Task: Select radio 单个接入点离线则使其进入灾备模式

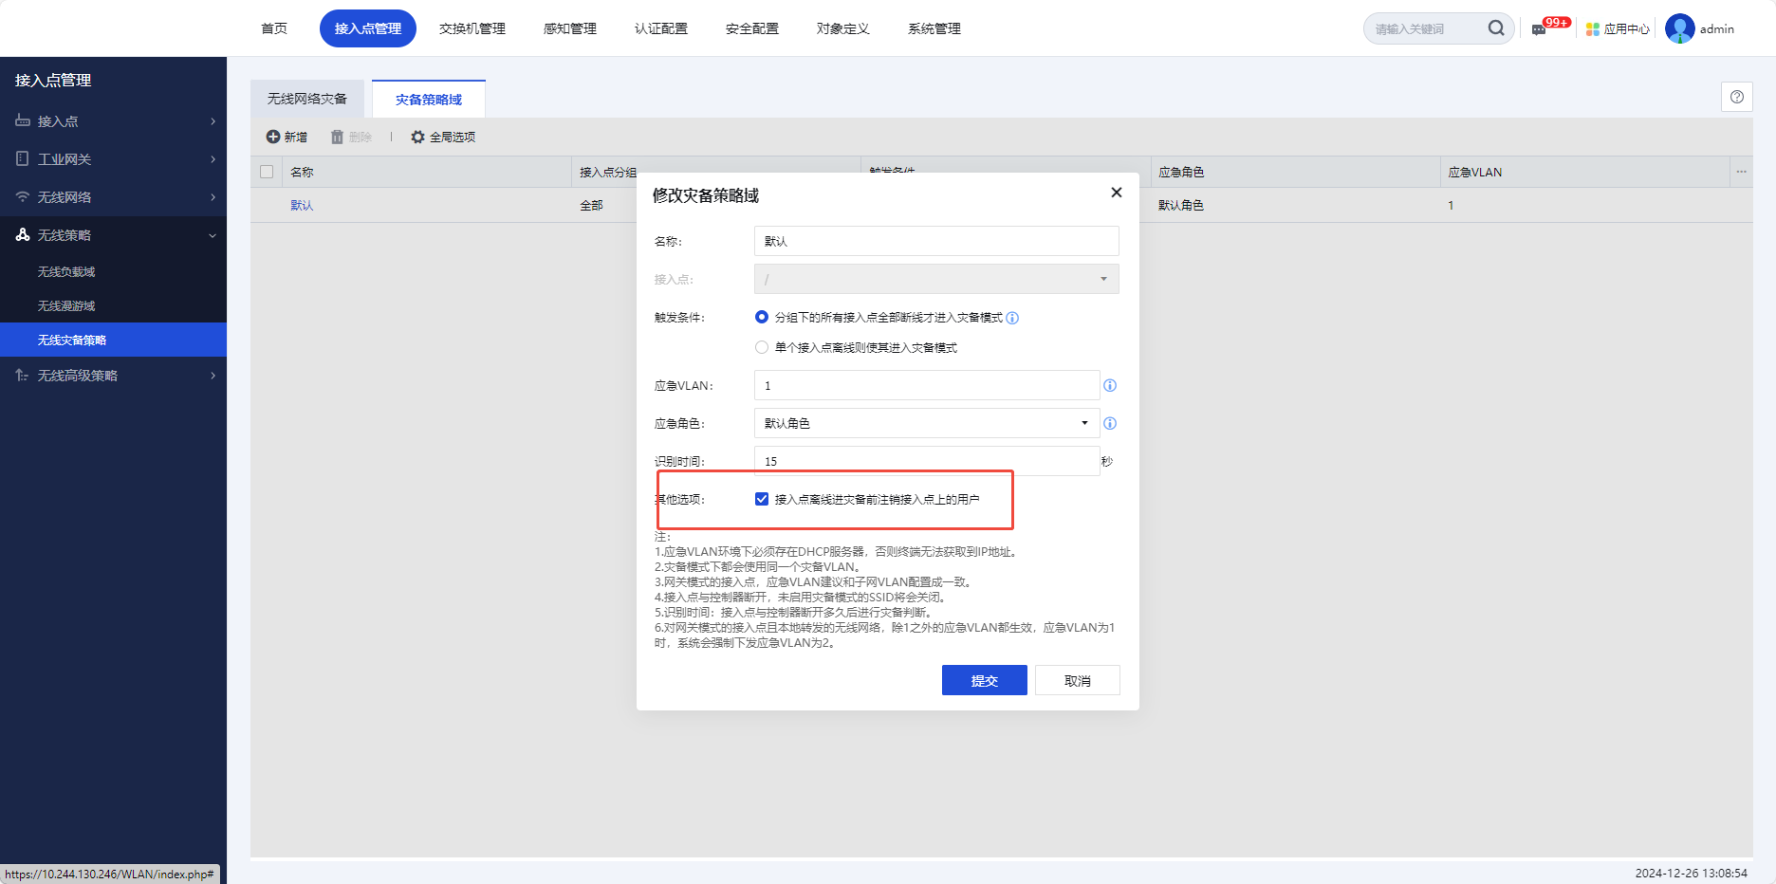Action: 762,347
